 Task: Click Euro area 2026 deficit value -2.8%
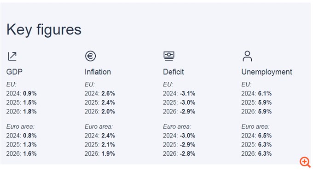click(x=187, y=153)
